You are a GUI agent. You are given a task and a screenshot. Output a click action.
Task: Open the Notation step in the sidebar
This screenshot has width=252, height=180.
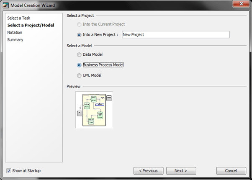(x=15, y=32)
